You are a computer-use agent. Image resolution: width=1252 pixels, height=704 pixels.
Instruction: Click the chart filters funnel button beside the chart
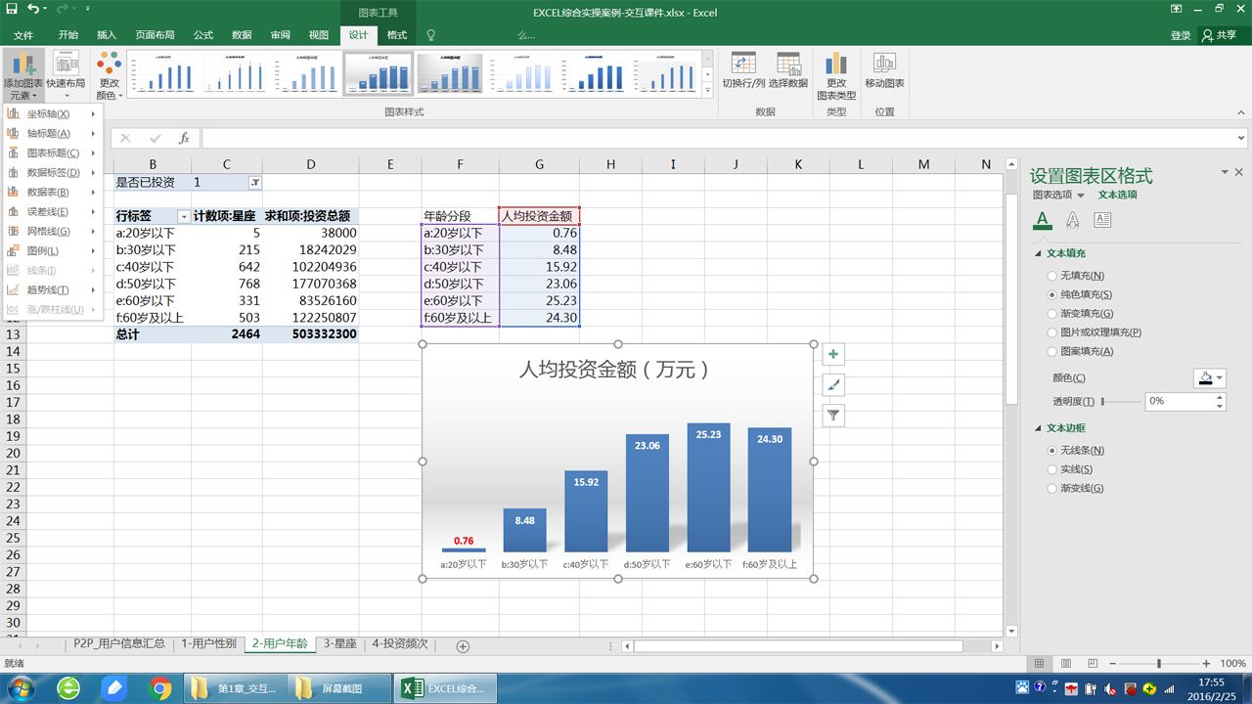[833, 416]
